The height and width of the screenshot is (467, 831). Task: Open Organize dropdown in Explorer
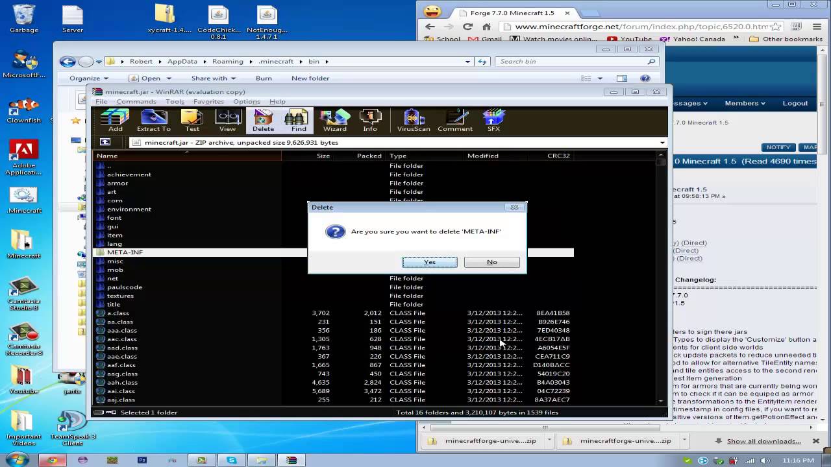(x=89, y=78)
